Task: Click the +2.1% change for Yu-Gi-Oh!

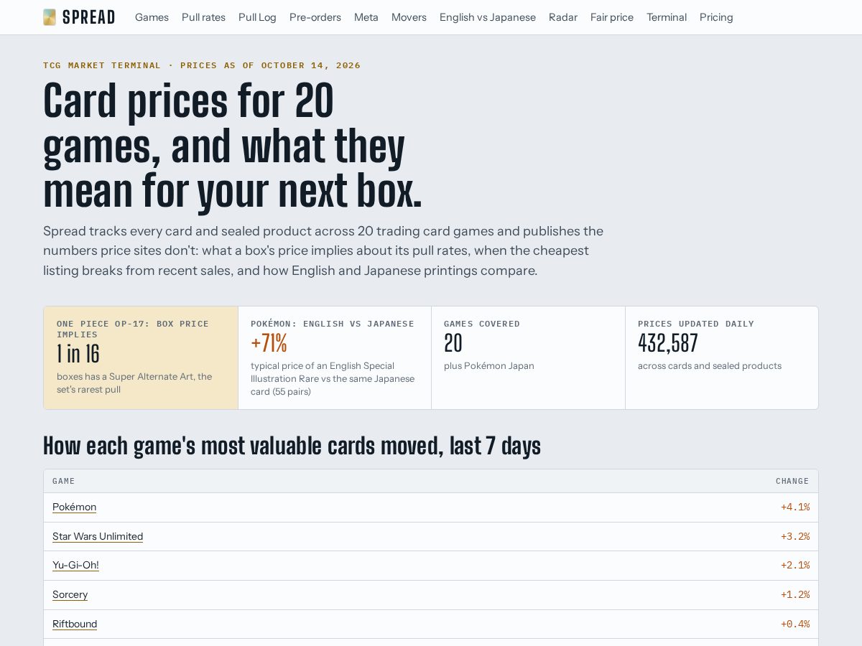Action: tap(795, 565)
